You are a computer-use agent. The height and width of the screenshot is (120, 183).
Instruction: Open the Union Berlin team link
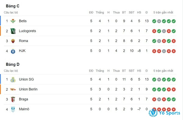click(x=28, y=89)
